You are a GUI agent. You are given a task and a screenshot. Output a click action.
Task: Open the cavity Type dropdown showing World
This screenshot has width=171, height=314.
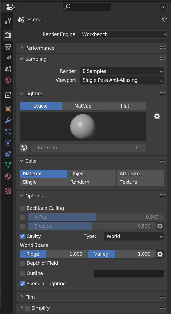133,236
